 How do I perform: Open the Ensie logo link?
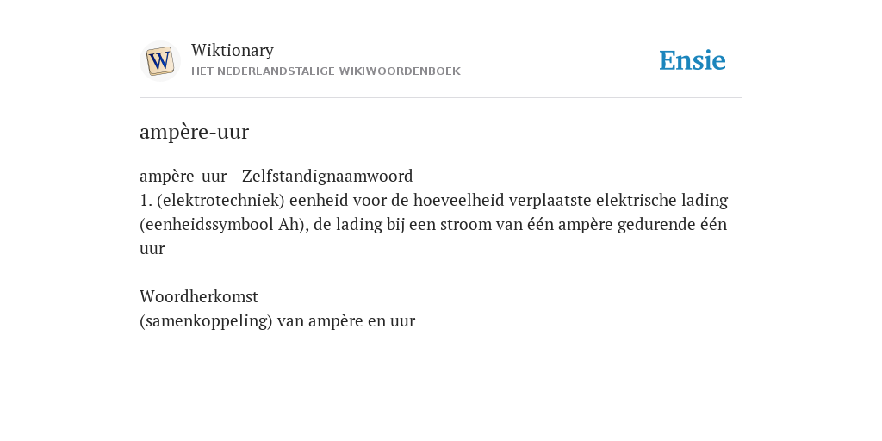(693, 60)
